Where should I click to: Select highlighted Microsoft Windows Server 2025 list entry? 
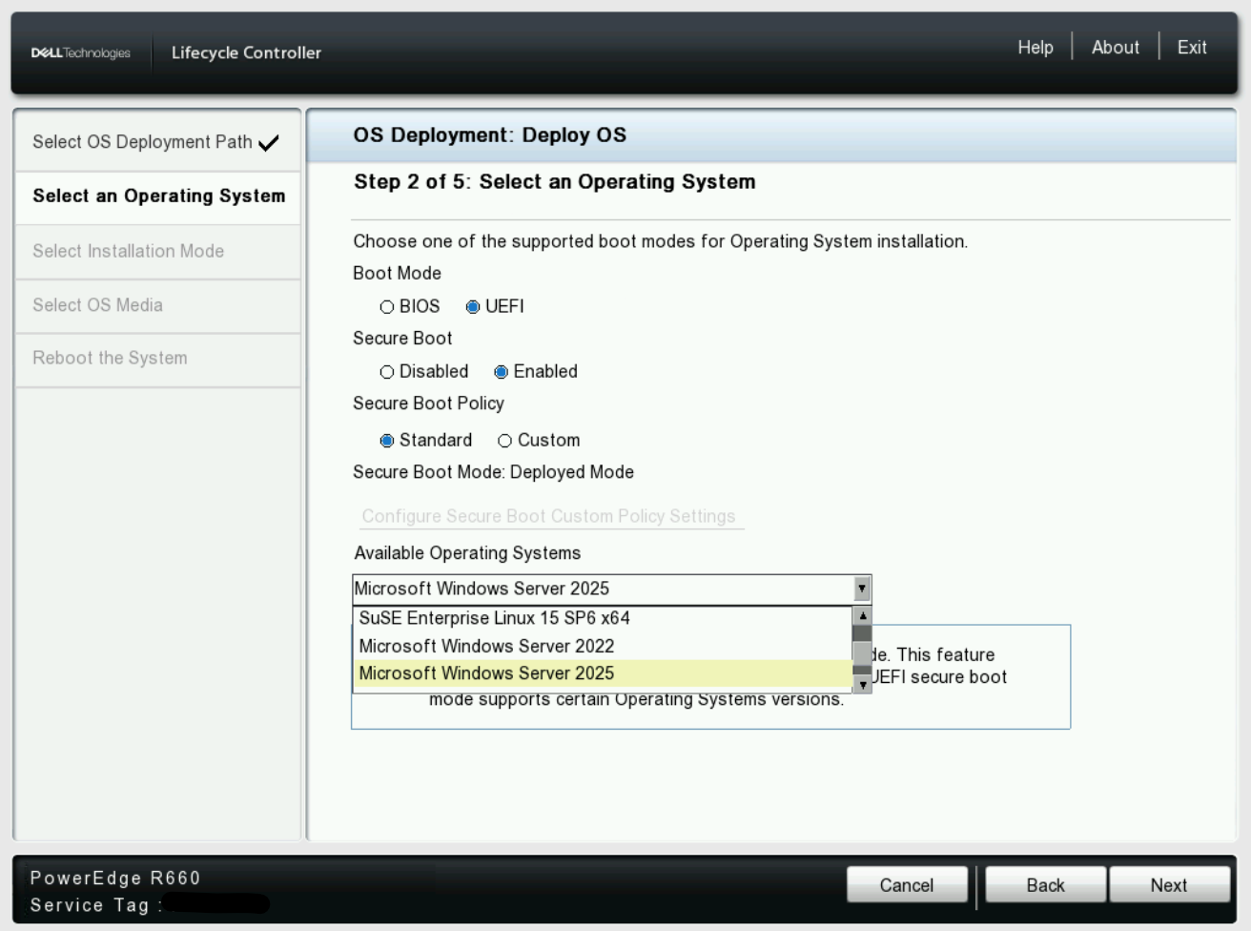603,673
